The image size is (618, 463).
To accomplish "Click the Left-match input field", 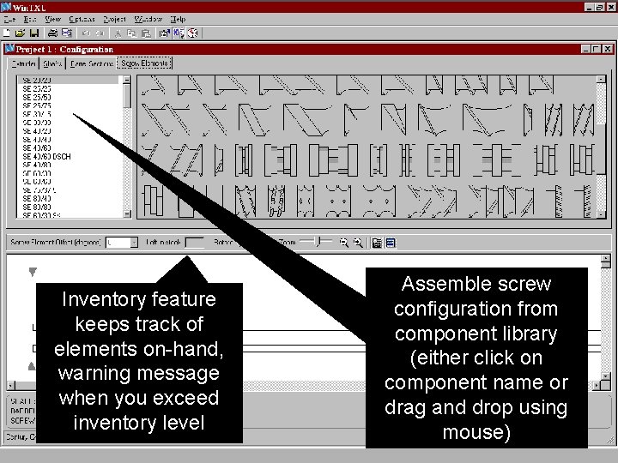I will coord(195,243).
